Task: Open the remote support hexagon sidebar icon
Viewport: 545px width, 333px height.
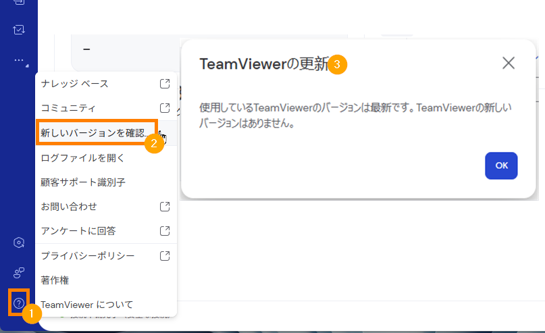Action: tap(19, 242)
